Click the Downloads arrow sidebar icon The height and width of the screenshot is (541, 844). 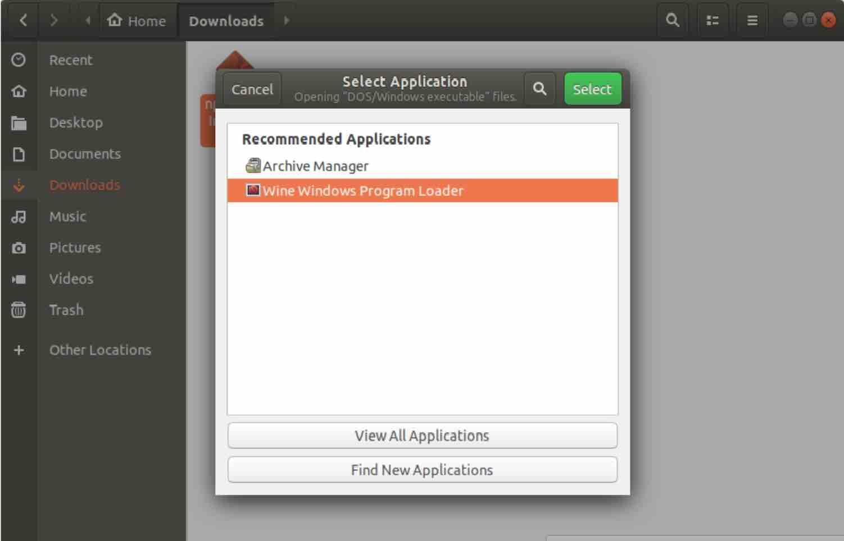click(x=19, y=185)
